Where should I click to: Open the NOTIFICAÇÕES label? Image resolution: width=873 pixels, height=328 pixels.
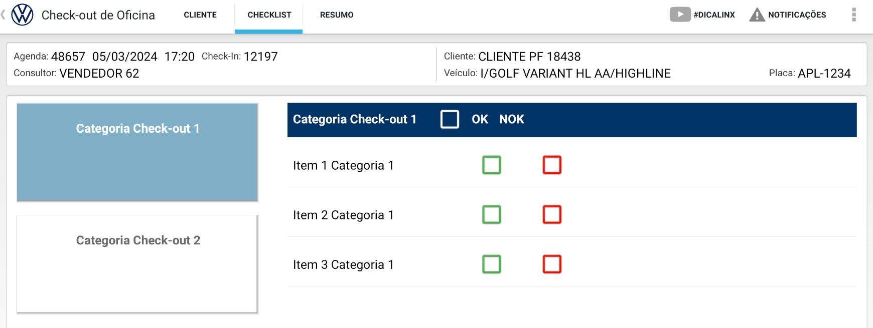click(797, 15)
